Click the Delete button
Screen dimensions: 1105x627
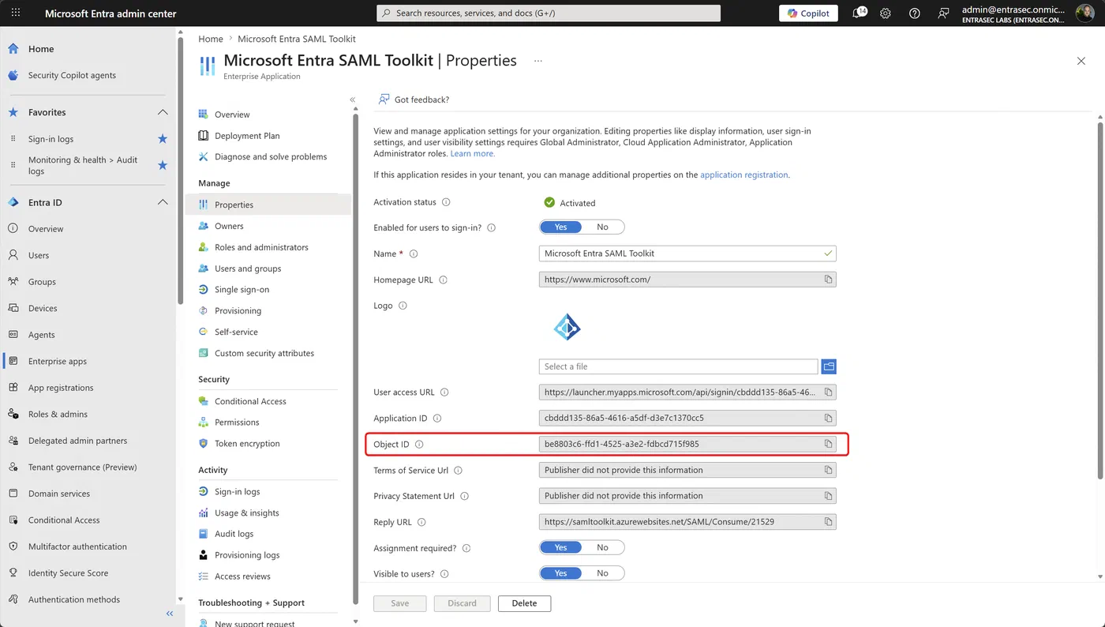pyautogui.click(x=524, y=603)
